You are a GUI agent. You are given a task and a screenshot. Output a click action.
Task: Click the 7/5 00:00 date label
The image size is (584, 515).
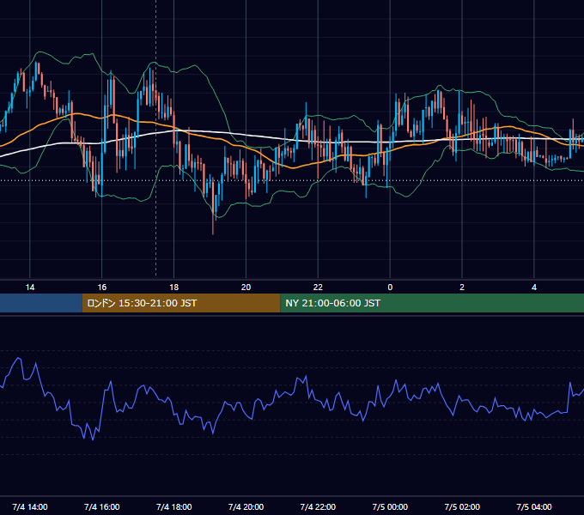(390, 506)
